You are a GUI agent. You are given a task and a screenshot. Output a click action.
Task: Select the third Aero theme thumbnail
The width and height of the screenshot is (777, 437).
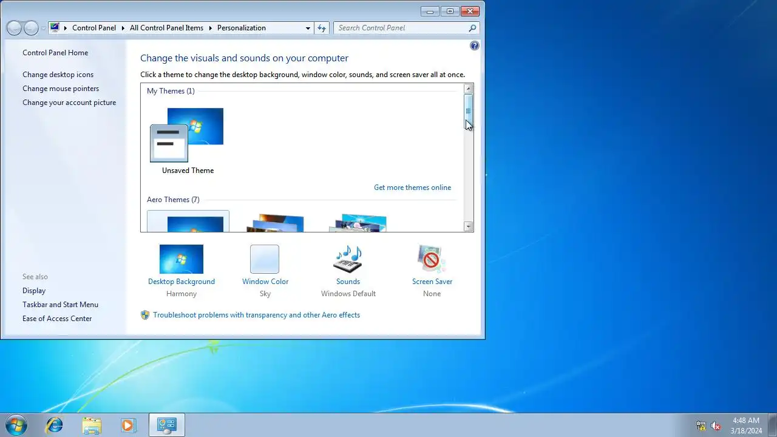coord(358,222)
